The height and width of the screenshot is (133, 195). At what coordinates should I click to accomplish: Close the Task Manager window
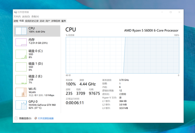(x=179, y=12)
